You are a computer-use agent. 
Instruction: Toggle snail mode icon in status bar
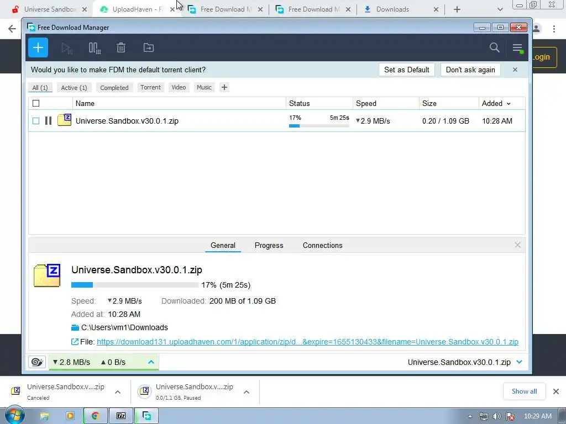click(x=37, y=362)
